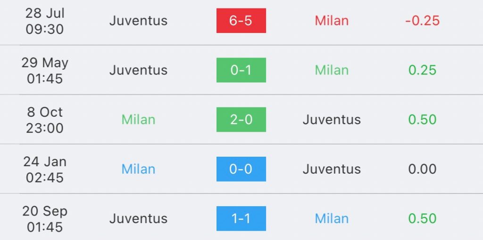This screenshot has width=483, height=240.
Task: Select blue Milan in the 24 Jan match
Action: 138,169
